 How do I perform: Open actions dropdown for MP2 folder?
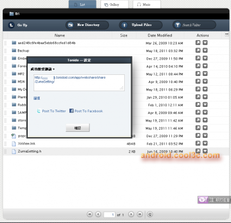tap(205, 74)
